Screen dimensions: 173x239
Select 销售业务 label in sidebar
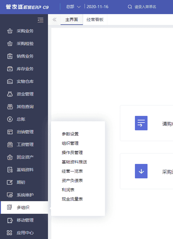[x=25, y=56]
